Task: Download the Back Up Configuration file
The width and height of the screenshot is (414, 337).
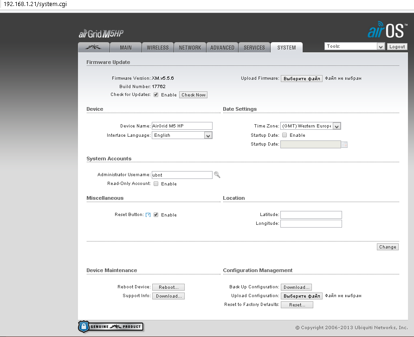Action: [296, 287]
